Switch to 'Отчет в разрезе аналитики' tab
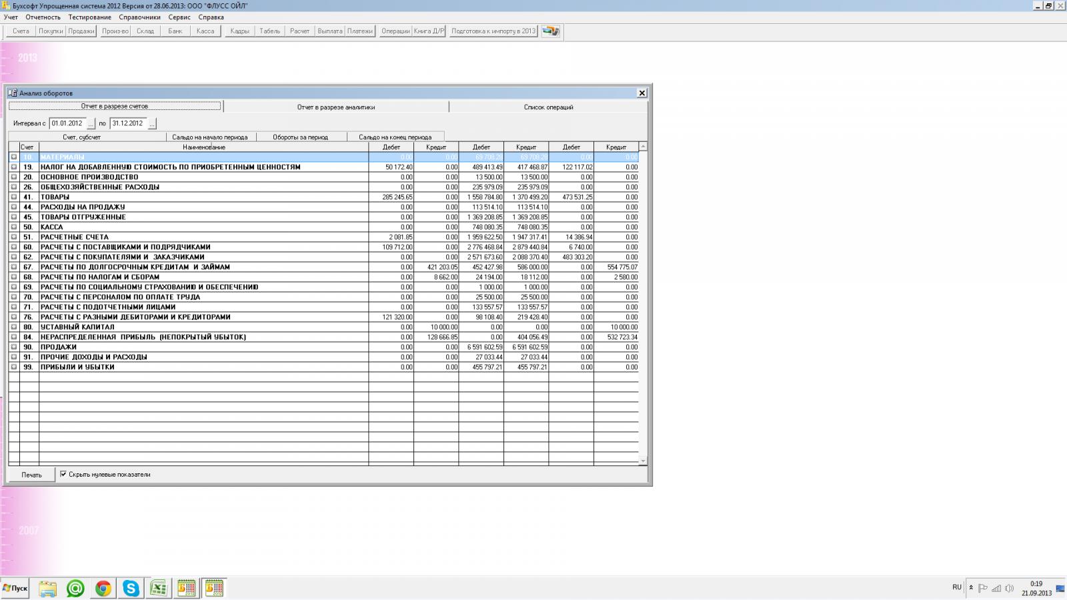1067x600 pixels. click(x=336, y=107)
